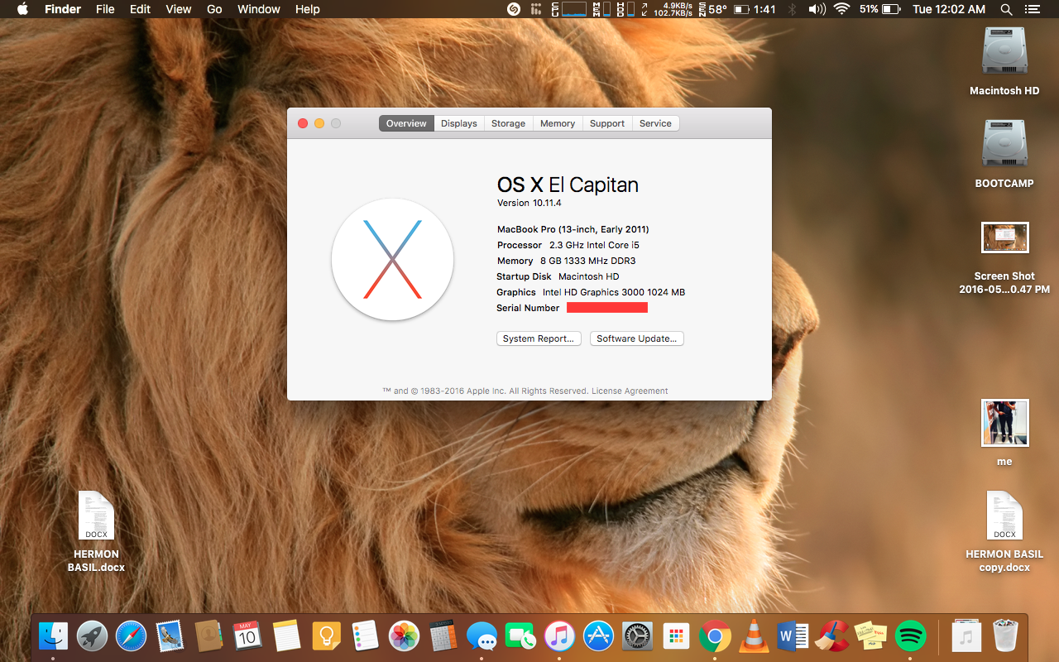Open the Window menu

click(x=259, y=9)
